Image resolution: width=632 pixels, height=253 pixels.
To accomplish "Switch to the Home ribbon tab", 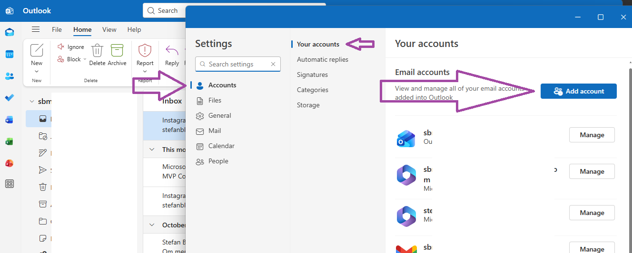I will [x=82, y=29].
